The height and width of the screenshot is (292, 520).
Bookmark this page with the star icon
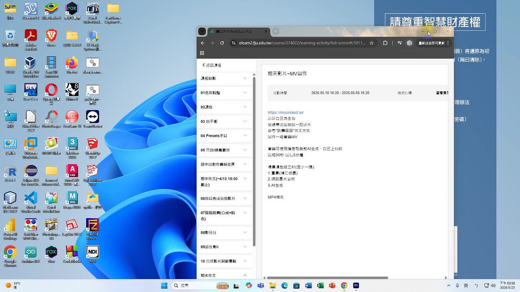[371, 43]
